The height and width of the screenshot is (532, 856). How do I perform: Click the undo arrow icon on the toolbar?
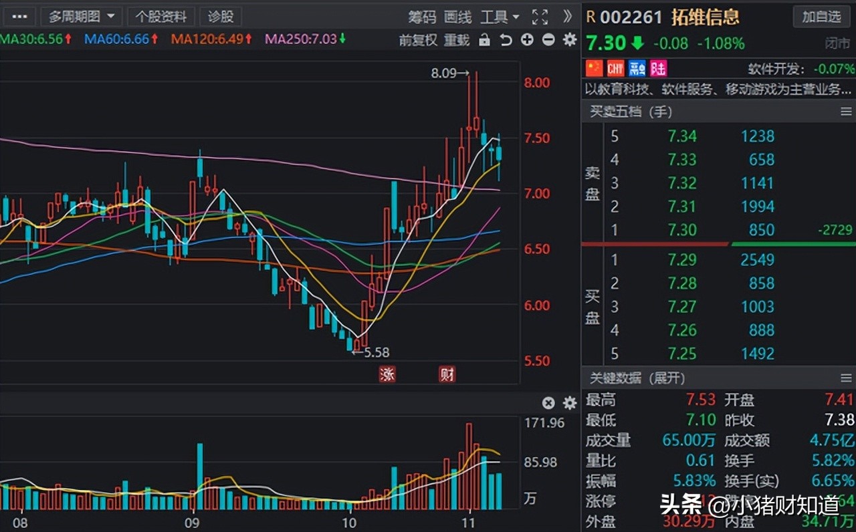pos(506,40)
